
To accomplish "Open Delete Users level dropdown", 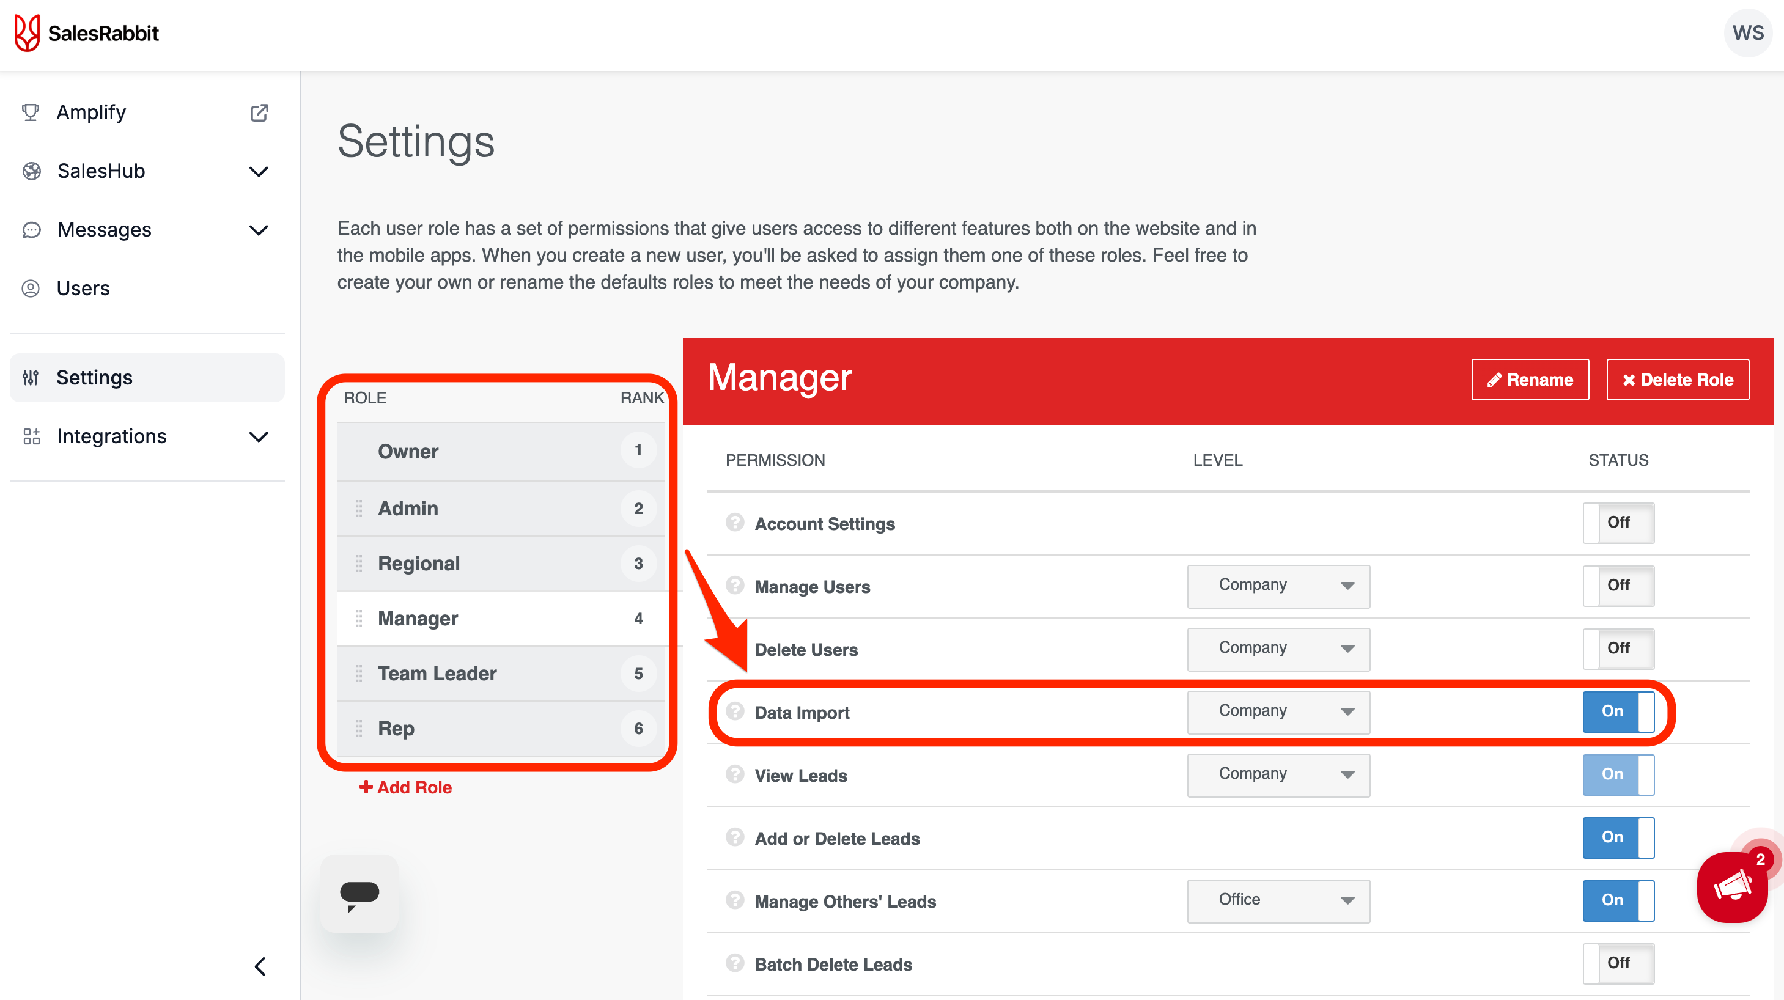I will pos(1278,649).
